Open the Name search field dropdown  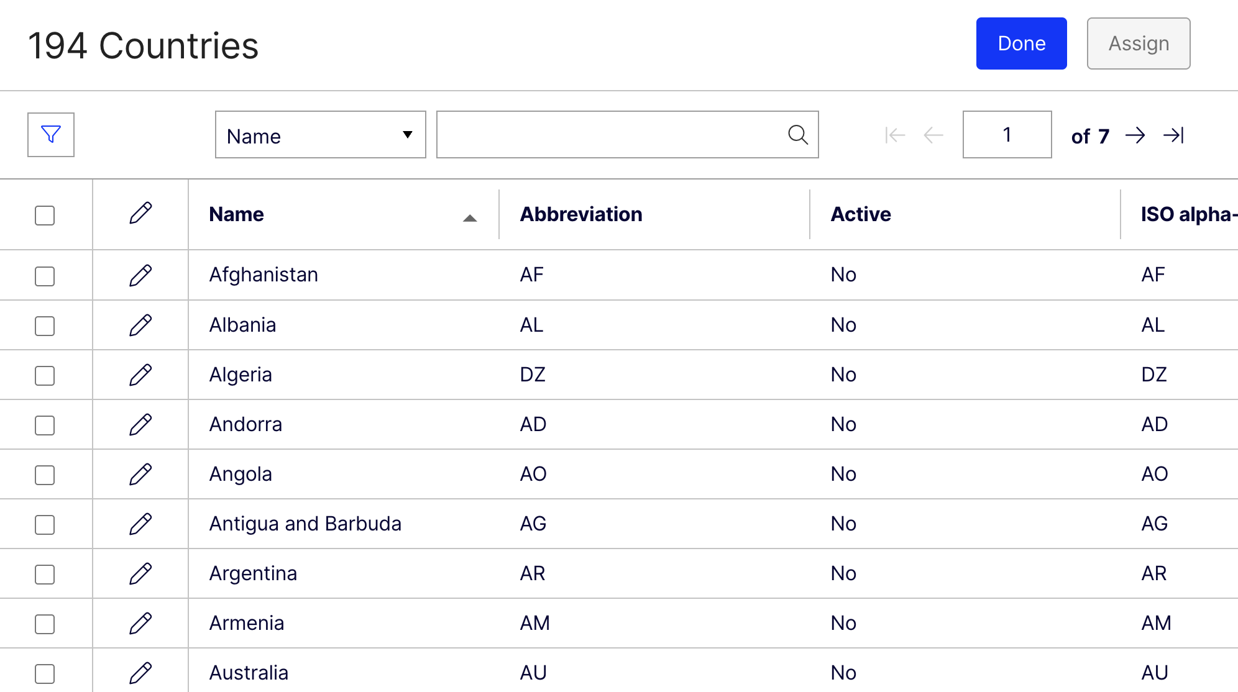(320, 135)
